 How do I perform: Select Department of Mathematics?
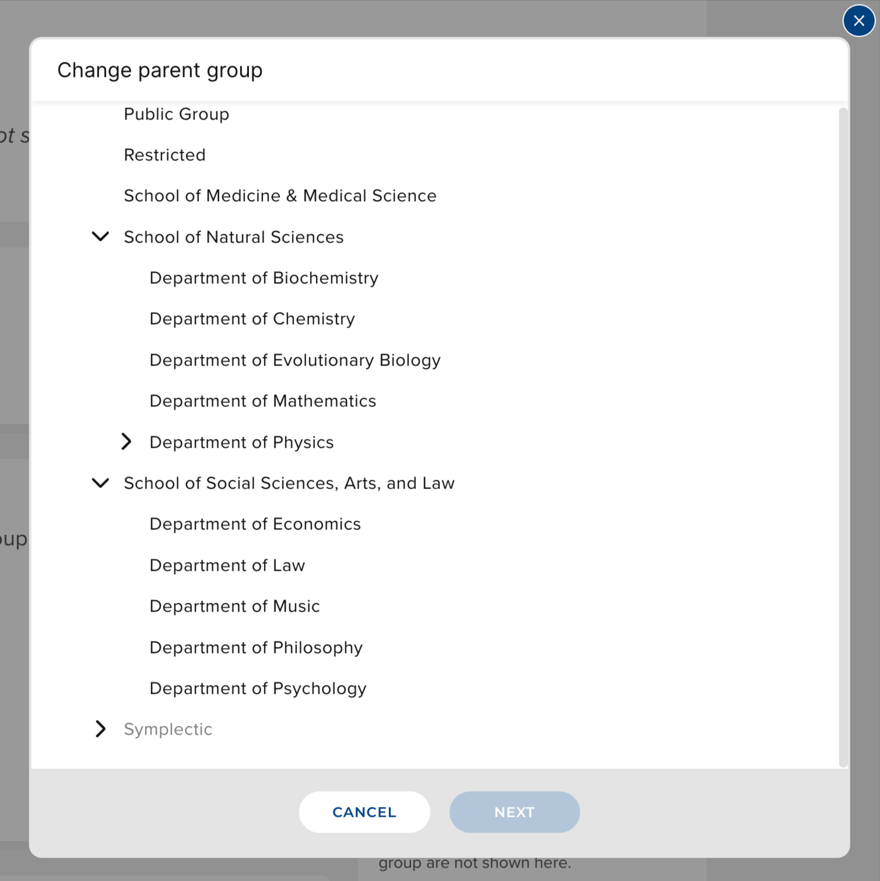pyautogui.click(x=262, y=401)
